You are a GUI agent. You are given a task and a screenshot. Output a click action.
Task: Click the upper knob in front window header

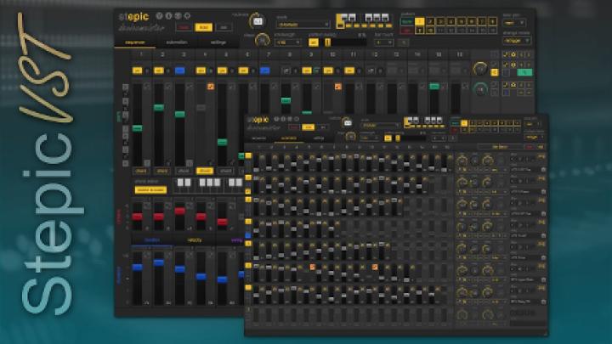pos(347,122)
